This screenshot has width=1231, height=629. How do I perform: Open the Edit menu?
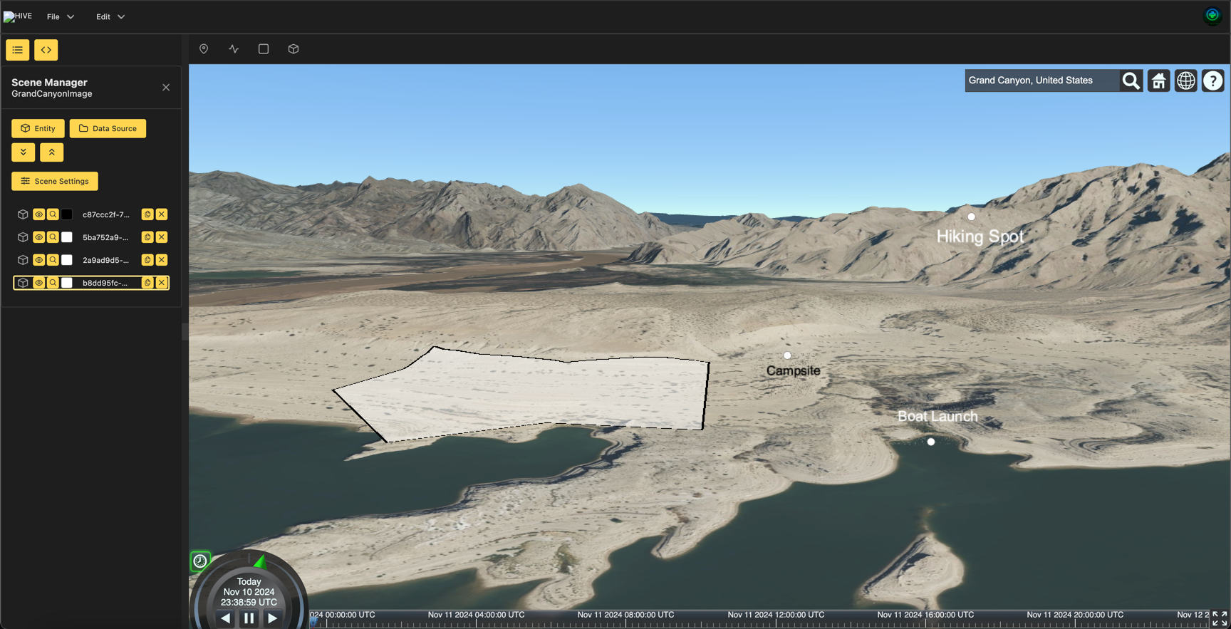coord(110,16)
